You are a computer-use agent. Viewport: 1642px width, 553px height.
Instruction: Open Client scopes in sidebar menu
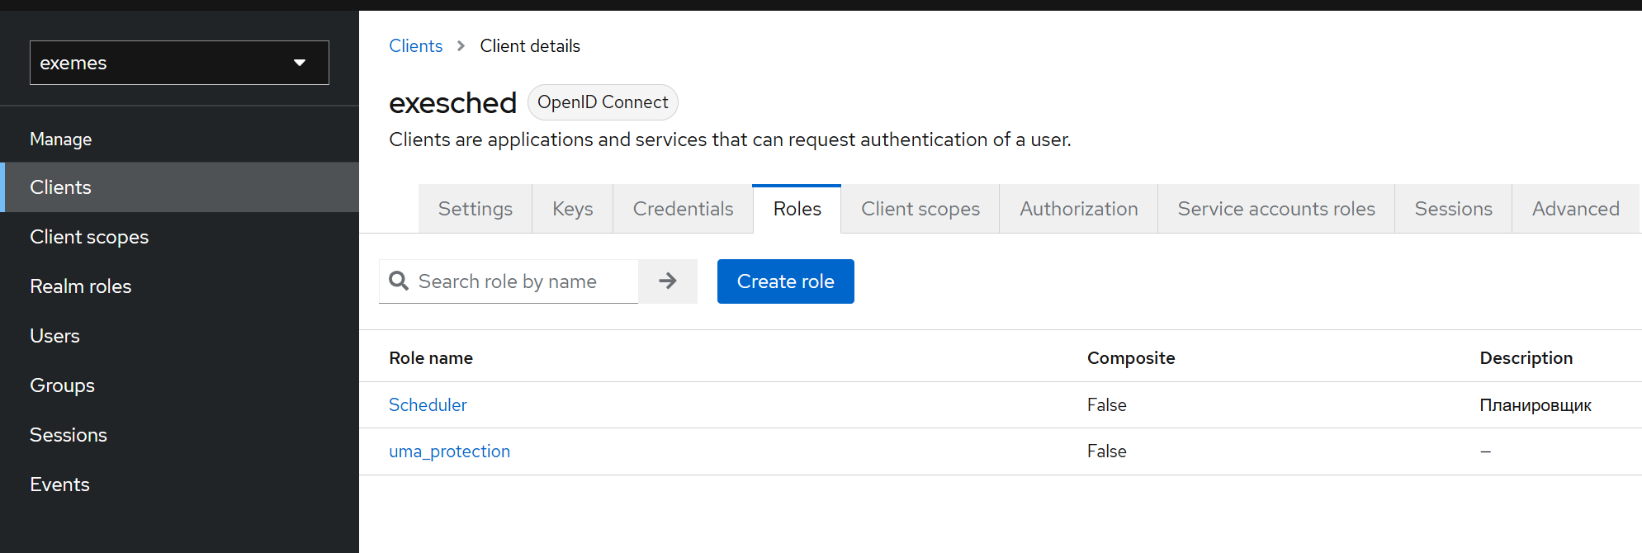[89, 237]
